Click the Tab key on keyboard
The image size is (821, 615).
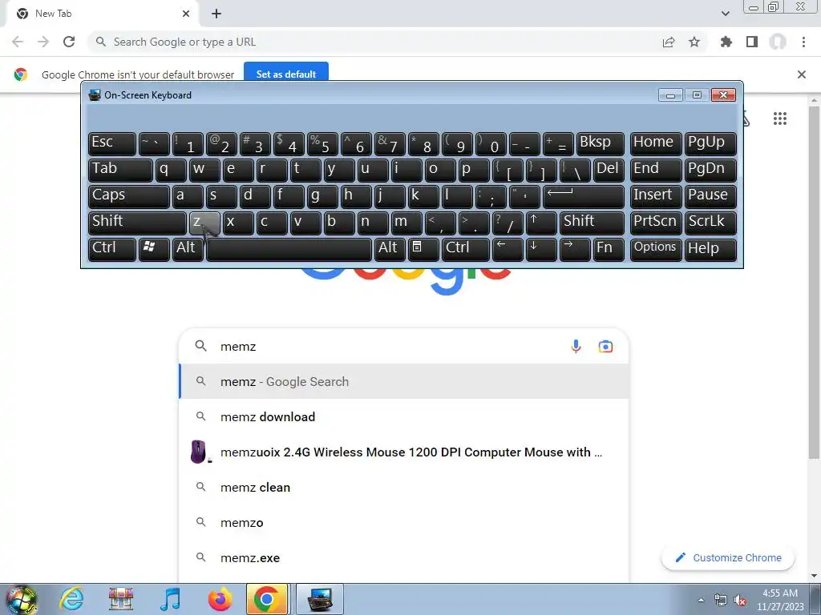pos(120,170)
